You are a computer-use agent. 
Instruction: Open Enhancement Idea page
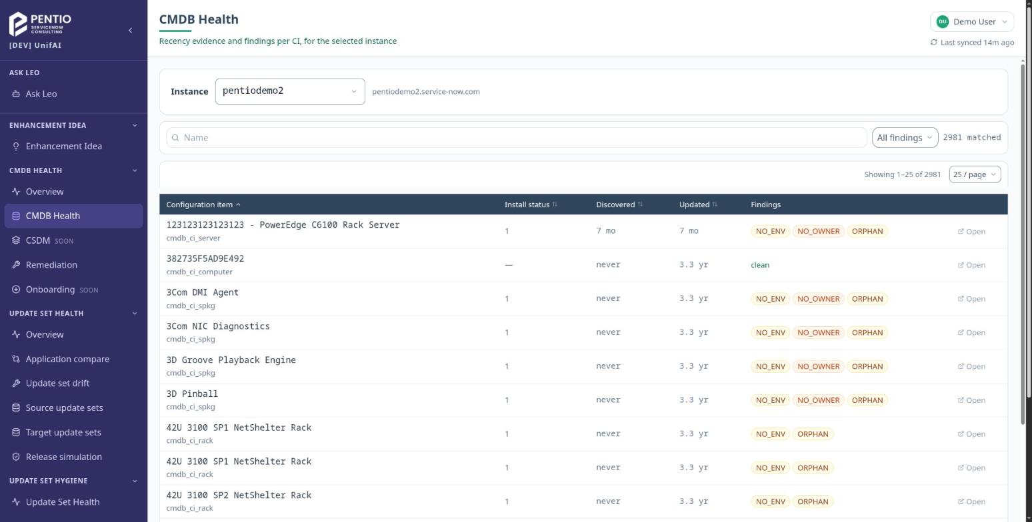point(73,146)
